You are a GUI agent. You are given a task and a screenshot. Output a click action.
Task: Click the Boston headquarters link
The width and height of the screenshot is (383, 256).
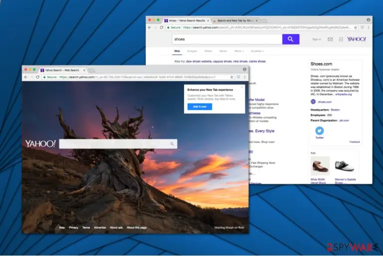pyautogui.click(x=335, y=110)
